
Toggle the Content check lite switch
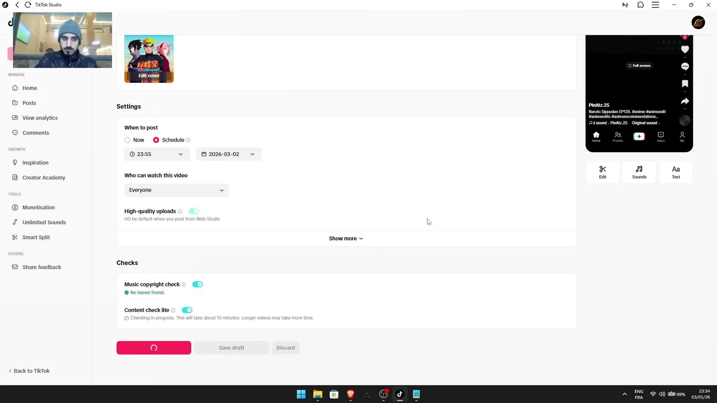point(187,310)
